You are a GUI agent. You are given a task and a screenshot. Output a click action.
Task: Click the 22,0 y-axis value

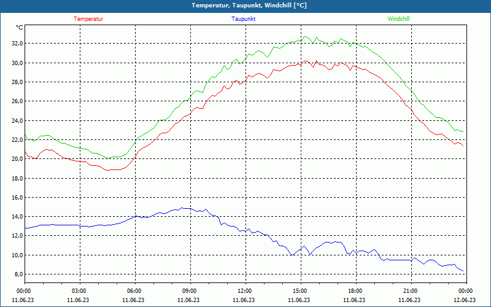coord(17,140)
